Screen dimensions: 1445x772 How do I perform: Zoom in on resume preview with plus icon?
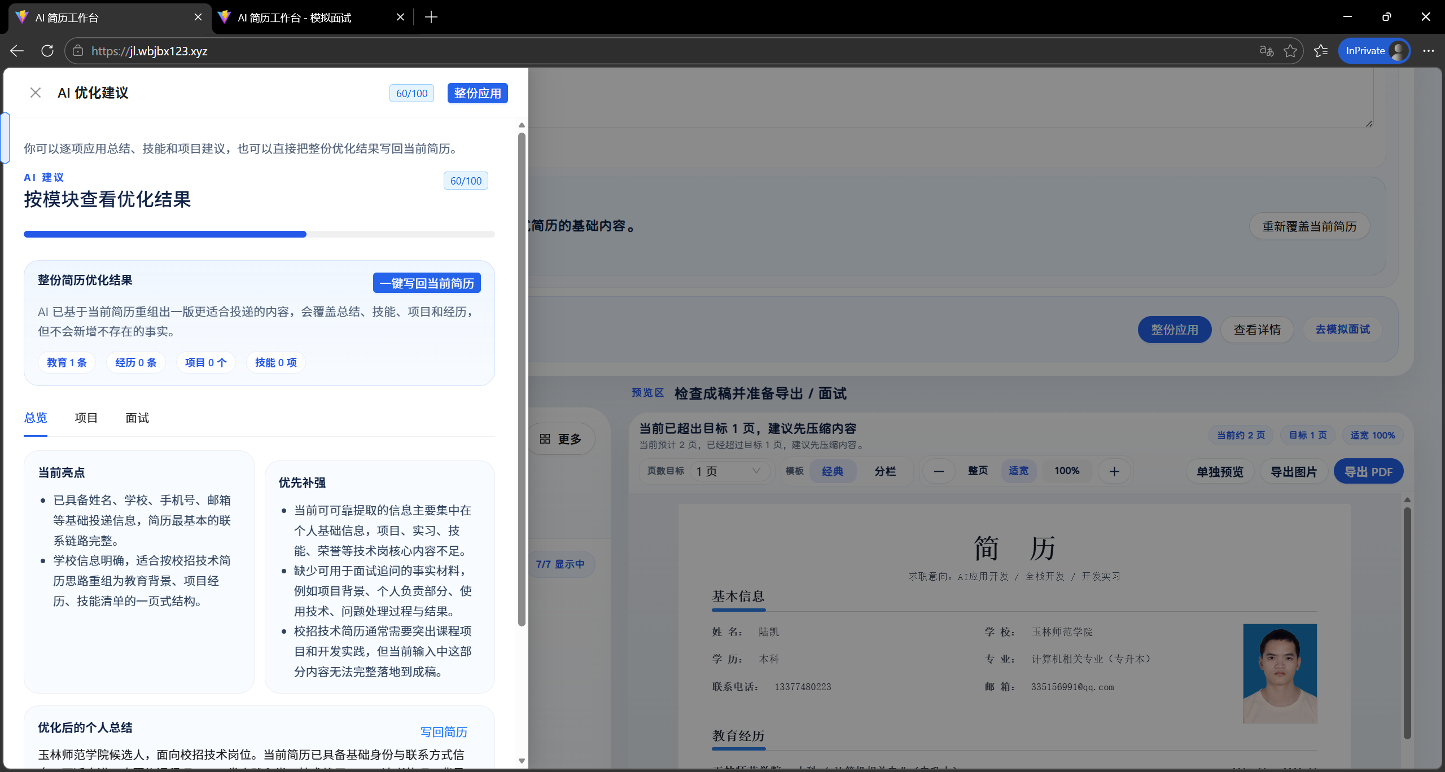click(1114, 471)
